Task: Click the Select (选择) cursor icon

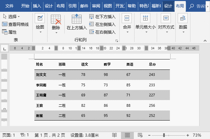Action: pyautogui.click(x=5, y=16)
